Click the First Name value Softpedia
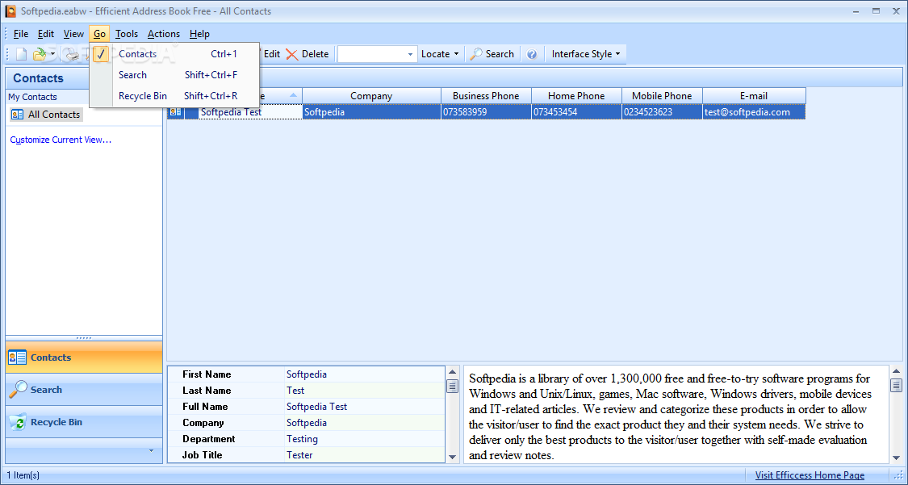The height and width of the screenshot is (485, 908). pos(307,374)
